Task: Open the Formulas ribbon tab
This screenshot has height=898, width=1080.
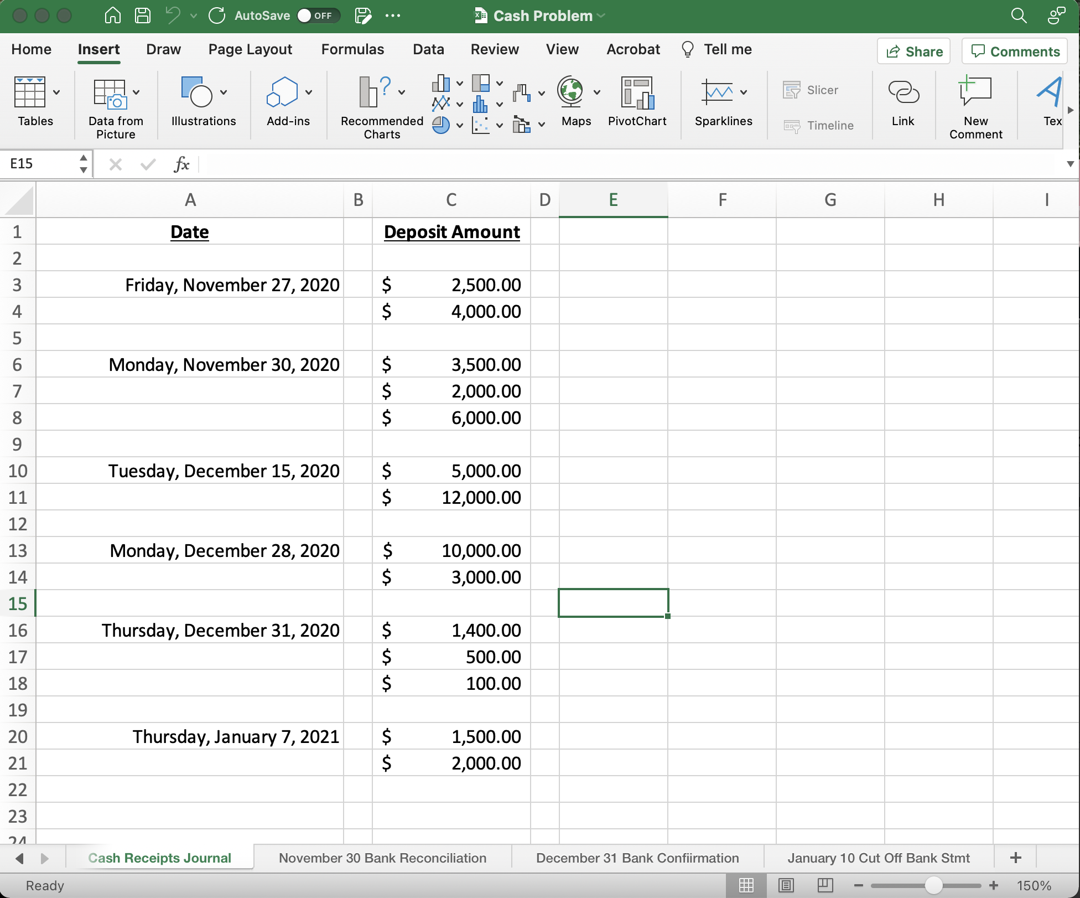Action: (352, 49)
